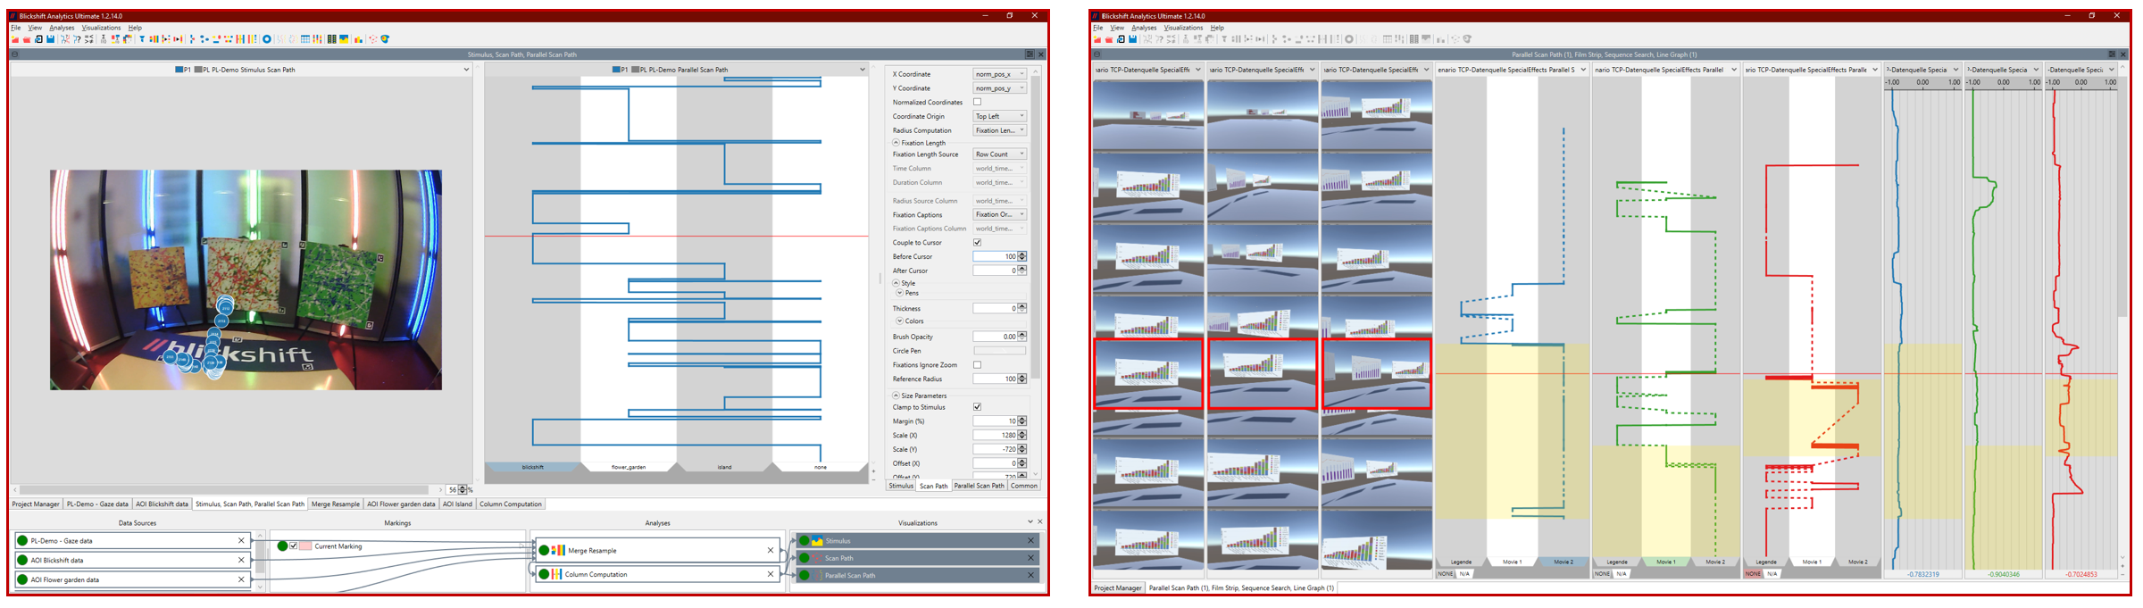
Task: Select the Stimulus visualization node
Action: click(x=916, y=541)
